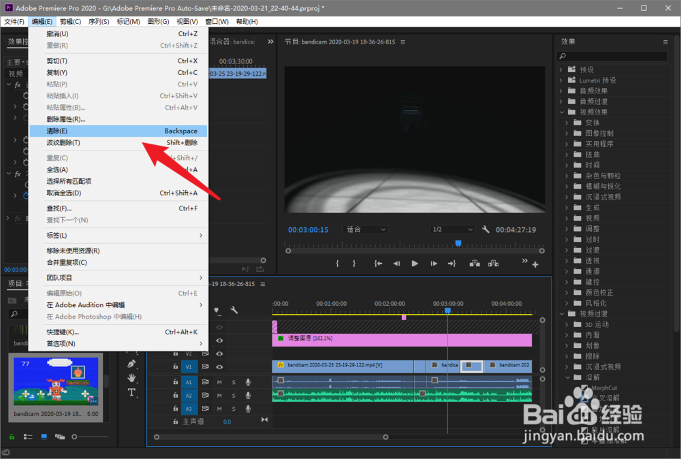
Task: Toggle sync lock for track V1
Action: click(205, 366)
